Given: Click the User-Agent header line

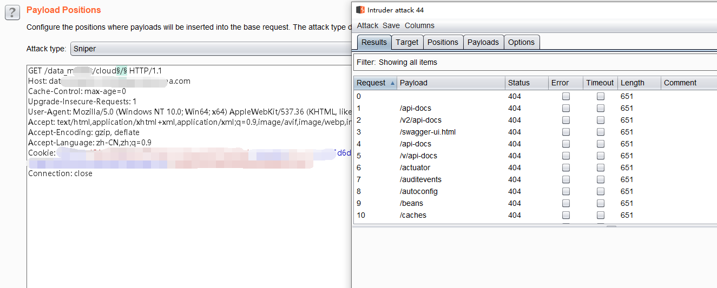Looking at the screenshot, I should coord(189,112).
